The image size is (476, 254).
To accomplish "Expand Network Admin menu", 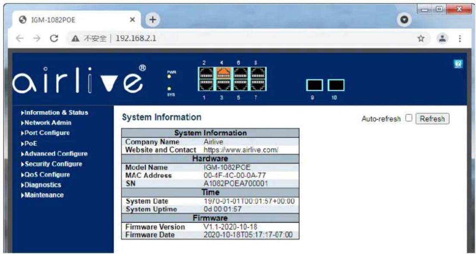I will (x=46, y=123).
